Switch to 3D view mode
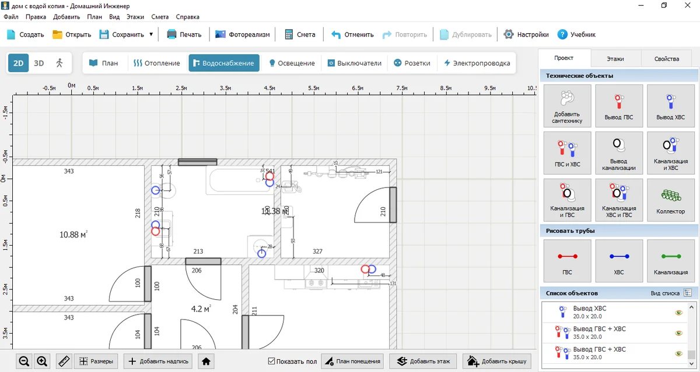Screen dimensions: 700x372 [38, 63]
